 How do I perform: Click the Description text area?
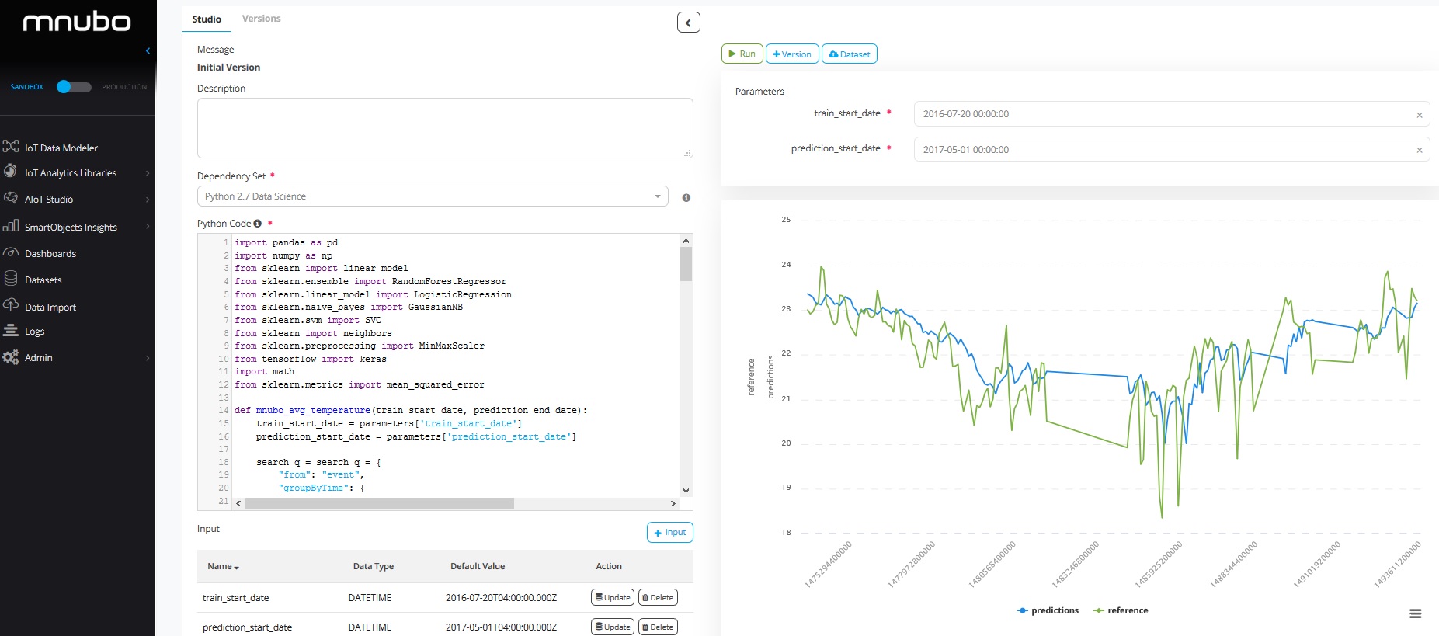(444, 128)
